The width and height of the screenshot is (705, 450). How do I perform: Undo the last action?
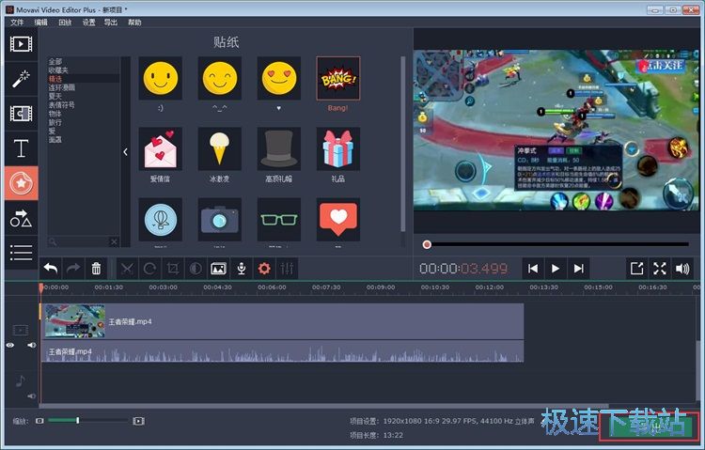[x=51, y=269]
